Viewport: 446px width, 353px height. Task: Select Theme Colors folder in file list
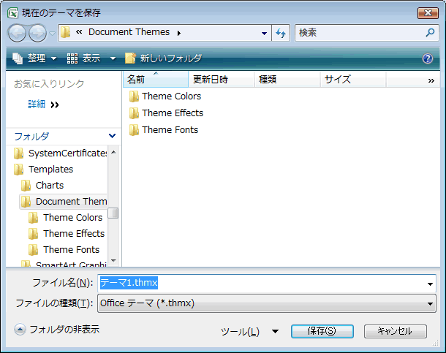click(x=165, y=96)
